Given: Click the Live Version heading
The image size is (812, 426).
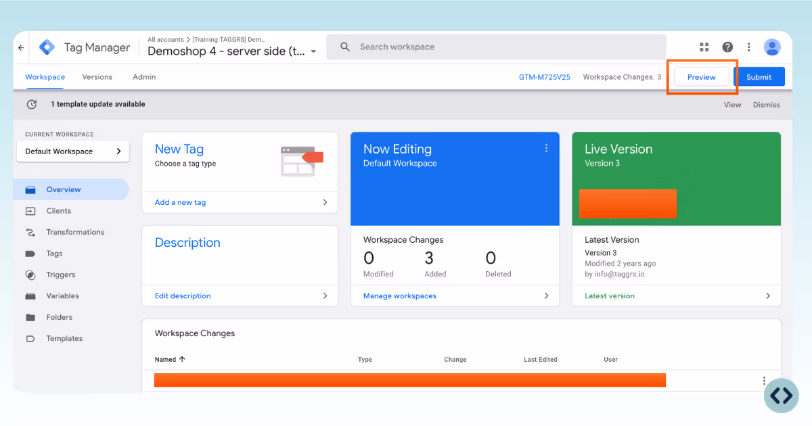Looking at the screenshot, I should point(618,149).
